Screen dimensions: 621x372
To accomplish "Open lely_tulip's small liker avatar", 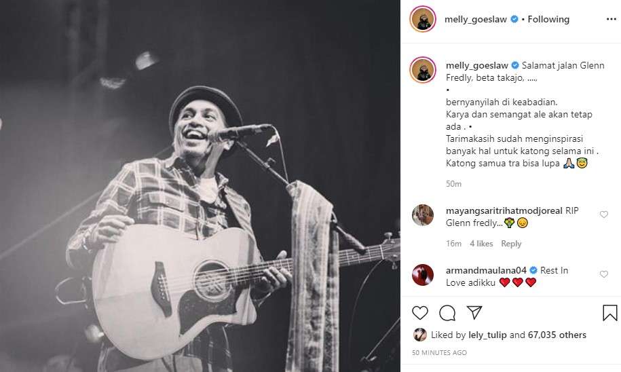I will point(421,335).
